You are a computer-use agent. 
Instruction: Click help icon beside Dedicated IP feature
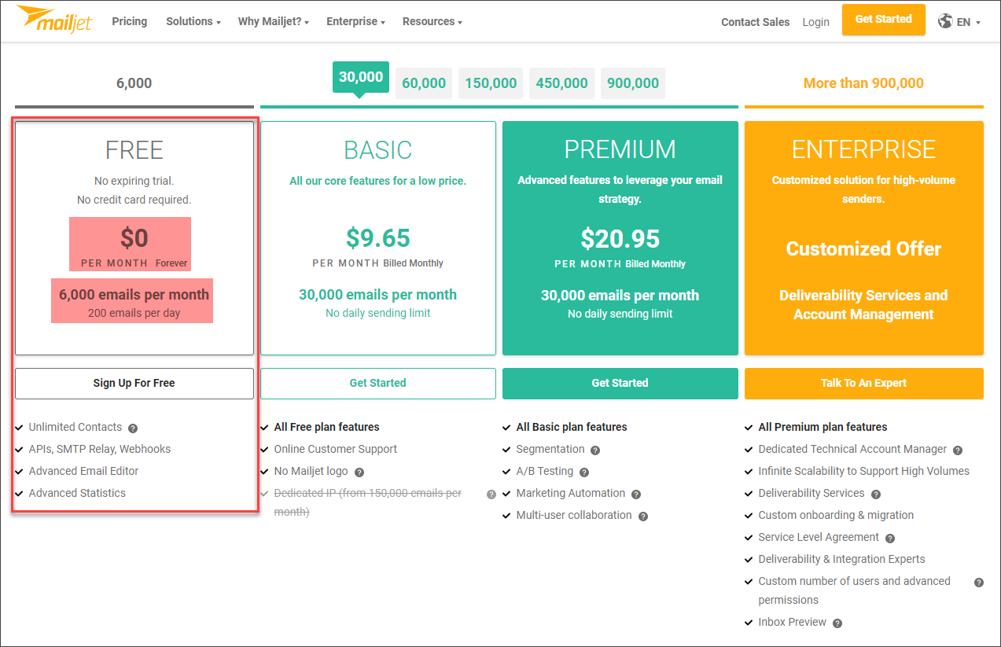[x=491, y=494]
